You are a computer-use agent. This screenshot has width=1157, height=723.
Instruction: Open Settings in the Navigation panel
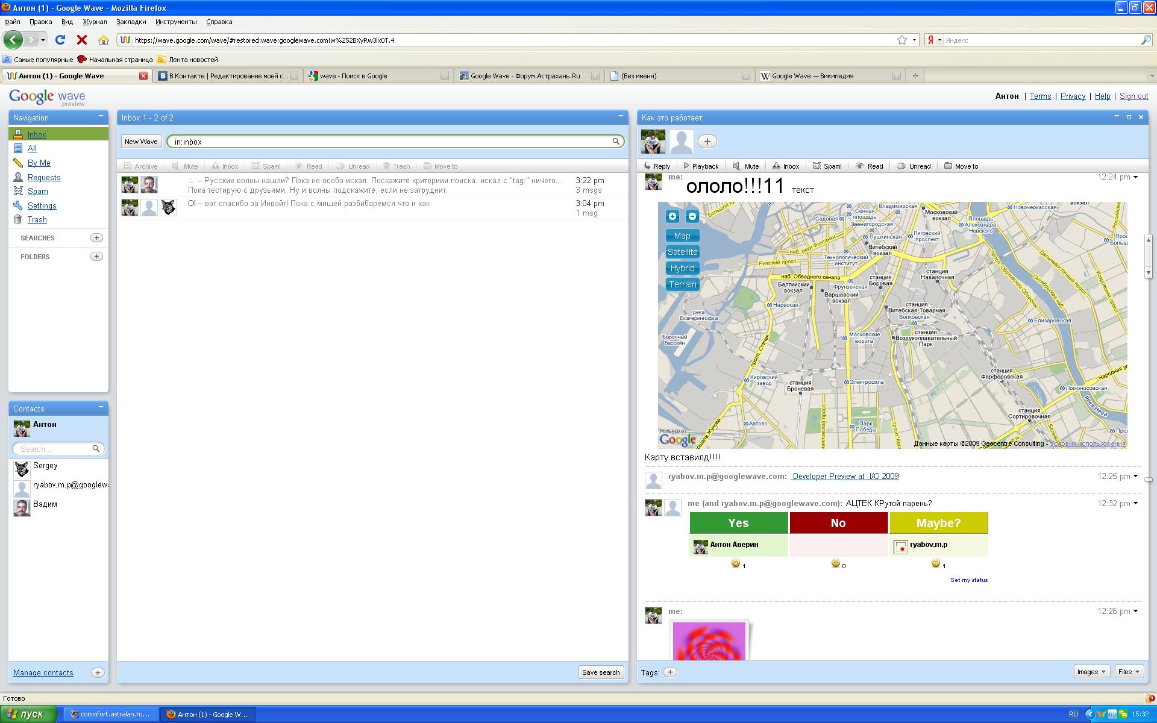click(42, 205)
